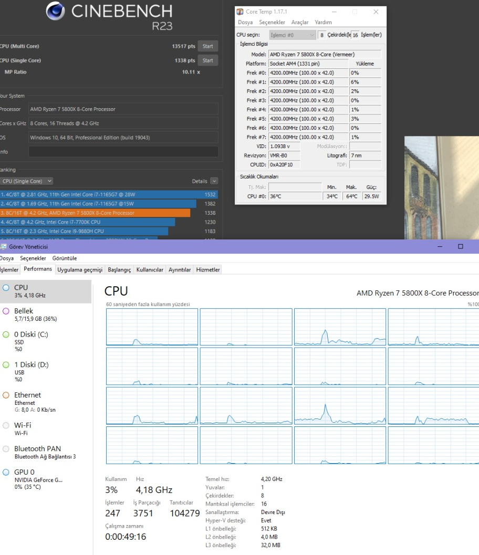Viewport: 479px width, 555px height.
Task: Switch to the Performans tab
Action: (38, 269)
